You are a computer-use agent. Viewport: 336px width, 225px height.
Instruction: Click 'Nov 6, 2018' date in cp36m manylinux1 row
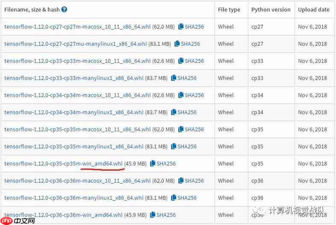[312, 198]
